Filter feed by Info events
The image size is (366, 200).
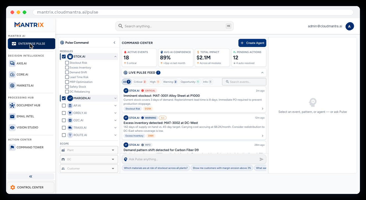click(207, 82)
